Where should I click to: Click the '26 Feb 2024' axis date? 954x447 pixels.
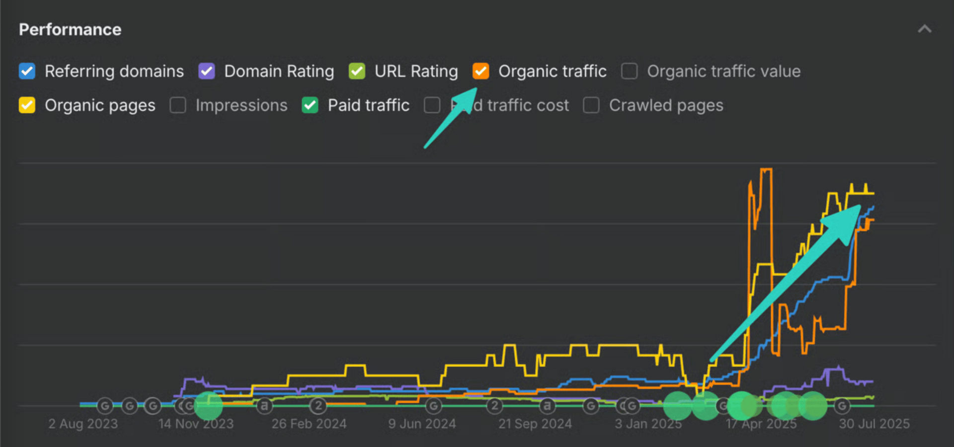(x=309, y=424)
